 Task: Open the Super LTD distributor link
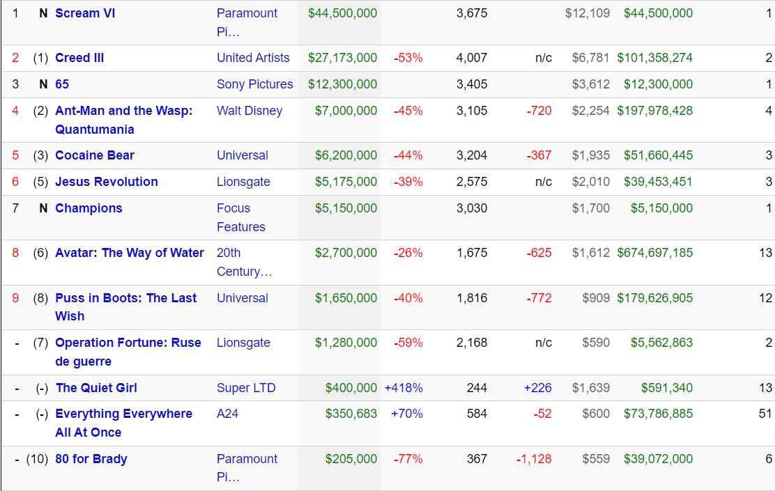(x=246, y=388)
